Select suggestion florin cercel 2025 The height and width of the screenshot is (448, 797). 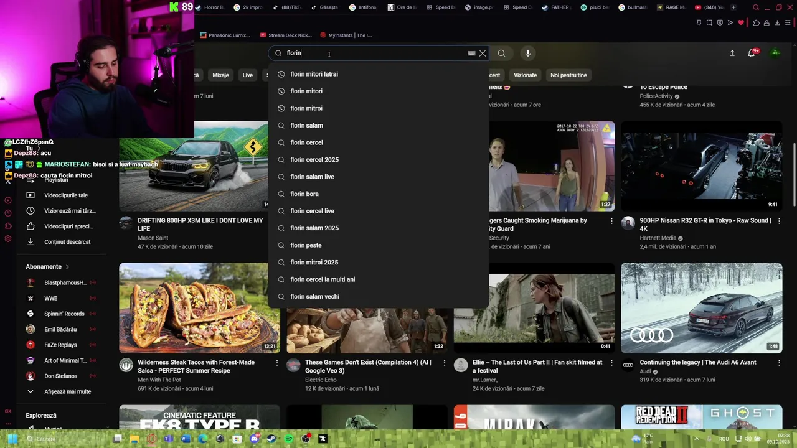379,159
